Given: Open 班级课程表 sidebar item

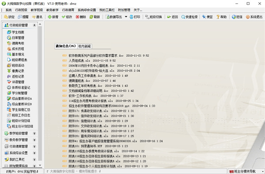Looking at the screenshot, I should pos(17,60).
